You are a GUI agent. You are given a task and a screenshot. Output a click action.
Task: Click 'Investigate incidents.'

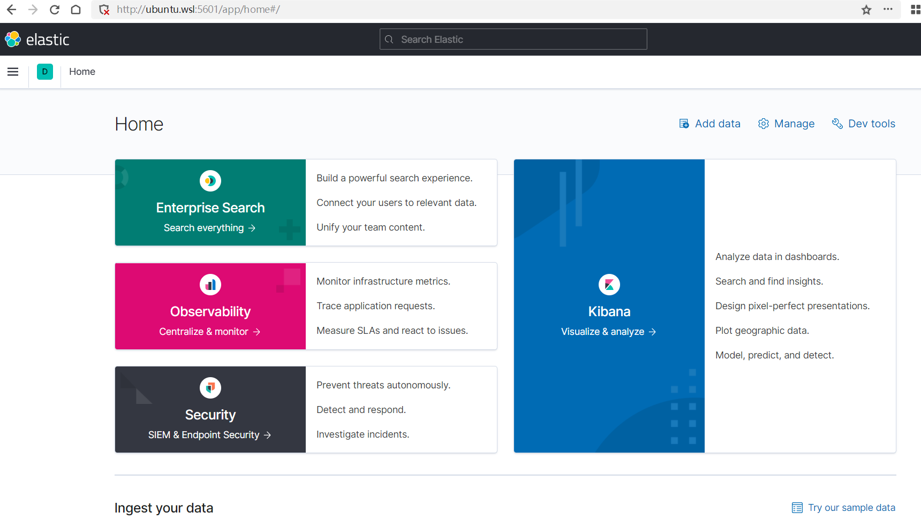click(x=363, y=434)
